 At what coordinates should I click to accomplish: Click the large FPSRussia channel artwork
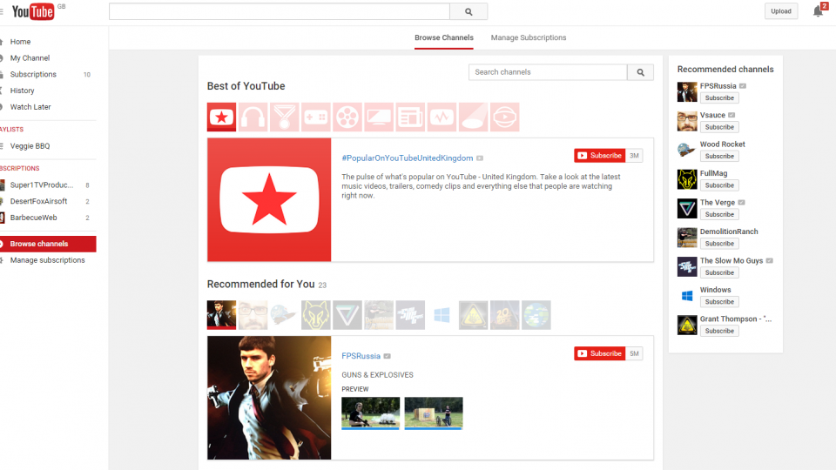(x=269, y=398)
